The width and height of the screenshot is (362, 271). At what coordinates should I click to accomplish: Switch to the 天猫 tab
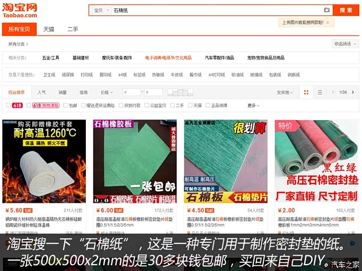pos(48,29)
